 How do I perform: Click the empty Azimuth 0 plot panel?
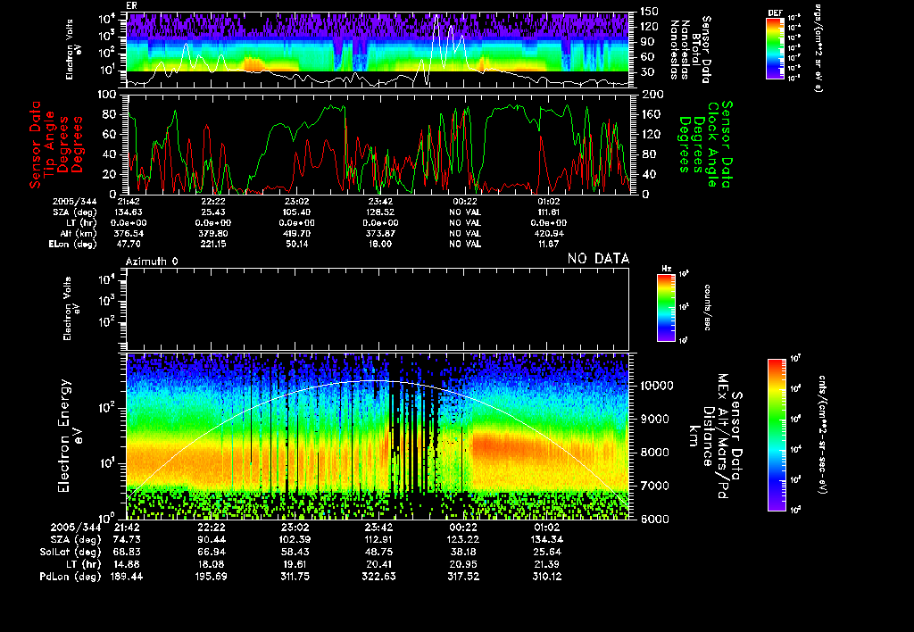tap(378, 309)
